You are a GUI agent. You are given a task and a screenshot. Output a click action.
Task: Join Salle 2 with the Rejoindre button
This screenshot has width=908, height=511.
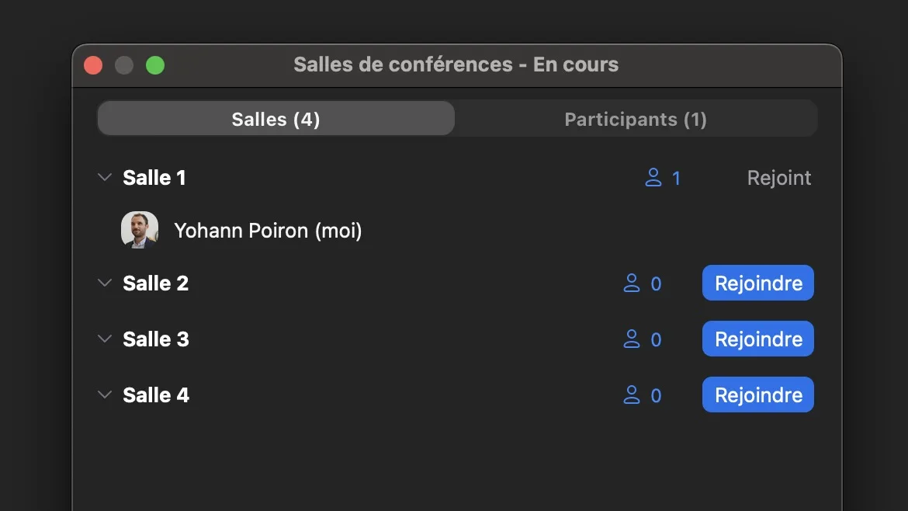[758, 283]
